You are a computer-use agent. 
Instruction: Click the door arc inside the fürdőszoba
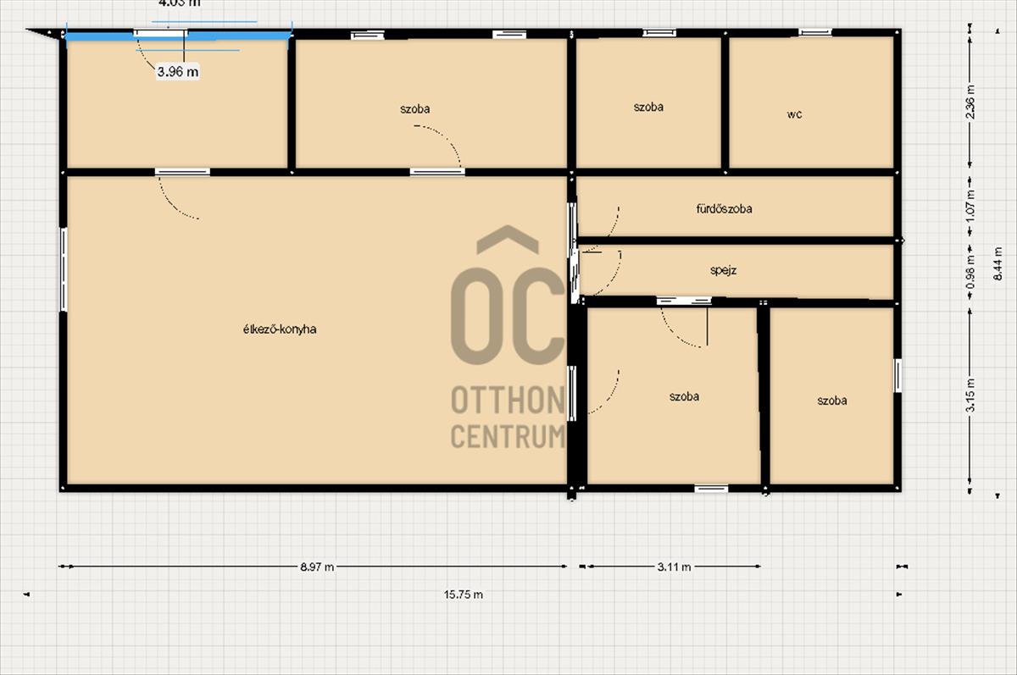pos(612,222)
